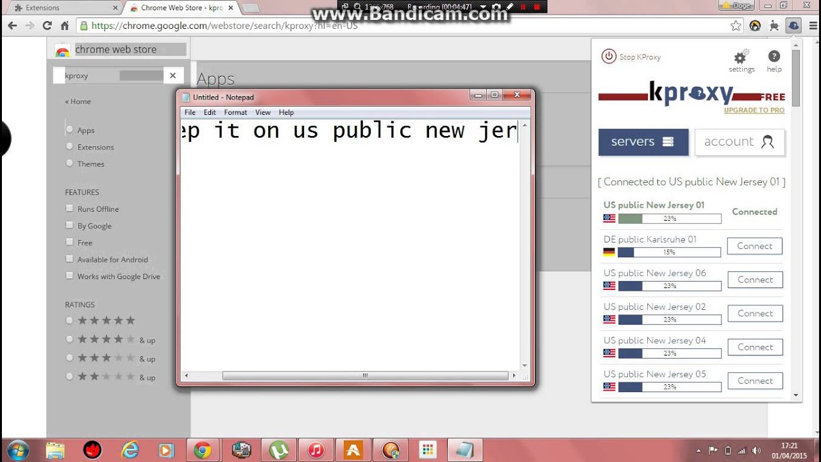The width and height of the screenshot is (821, 462).
Task: Show hidden tray icons arrow
Action: [698, 450]
